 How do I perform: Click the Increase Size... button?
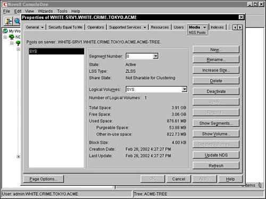click(216, 70)
